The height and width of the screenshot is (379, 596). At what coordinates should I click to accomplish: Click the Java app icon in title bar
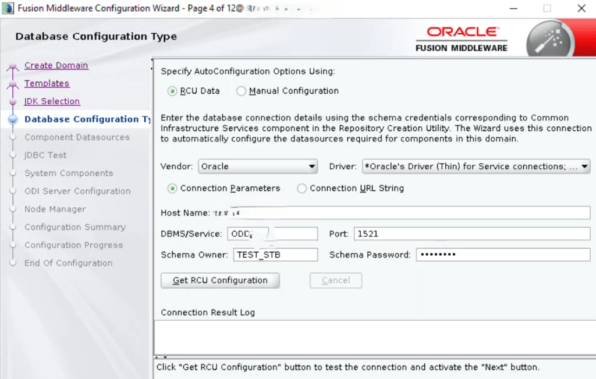(x=7, y=9)
